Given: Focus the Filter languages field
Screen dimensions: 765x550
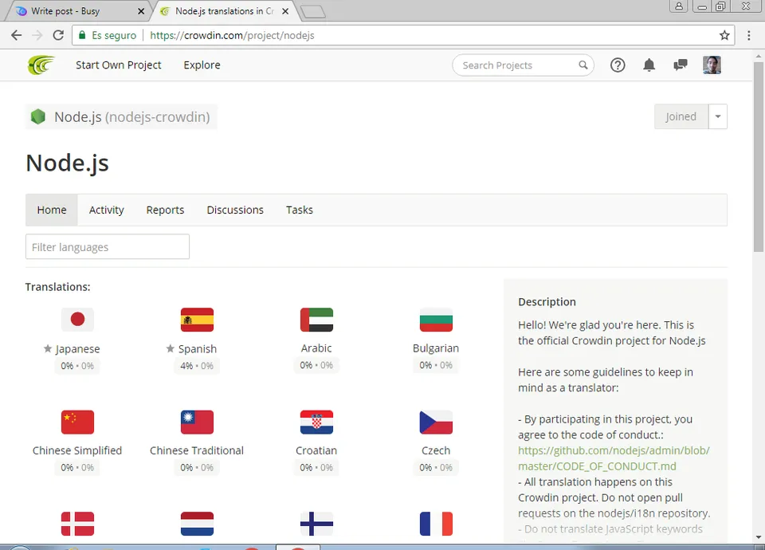Looking at the screenshot, I should [x=108, y=246].
